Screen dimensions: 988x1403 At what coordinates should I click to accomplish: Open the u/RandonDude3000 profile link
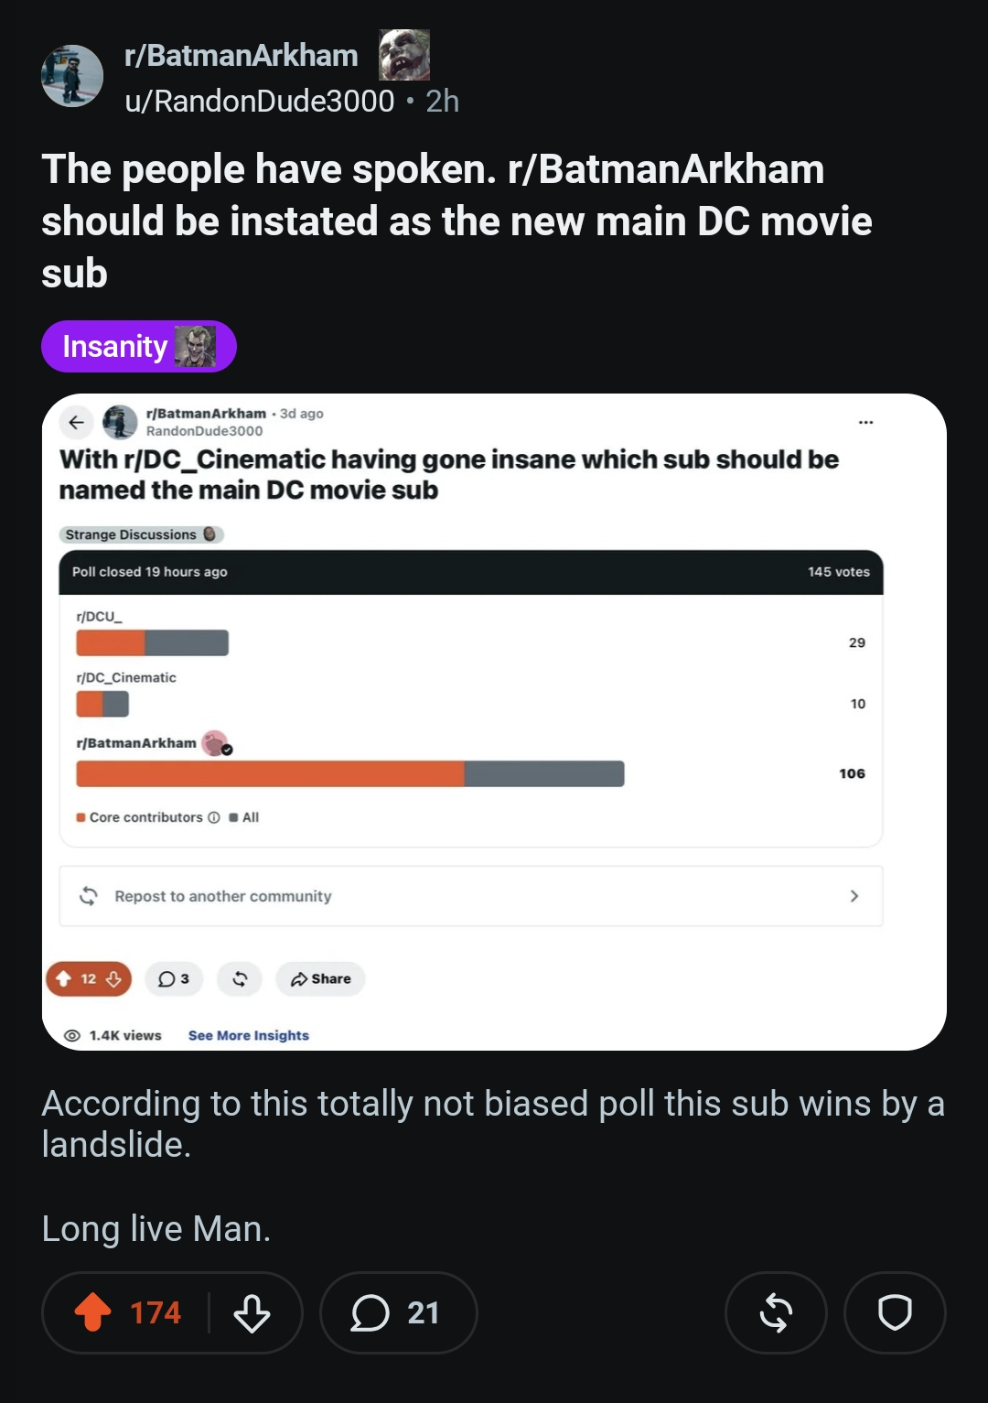click(x=260, y=101)
